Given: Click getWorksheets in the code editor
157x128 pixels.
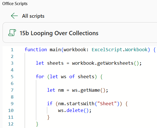Looking at the screenshot, I should click(x=115, y=63).
